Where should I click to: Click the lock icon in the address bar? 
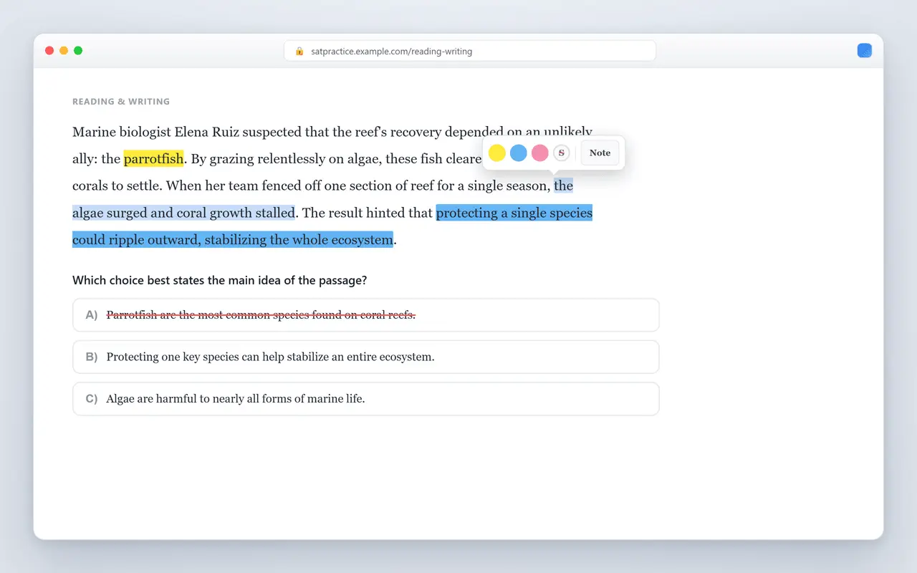coord(299,52)
